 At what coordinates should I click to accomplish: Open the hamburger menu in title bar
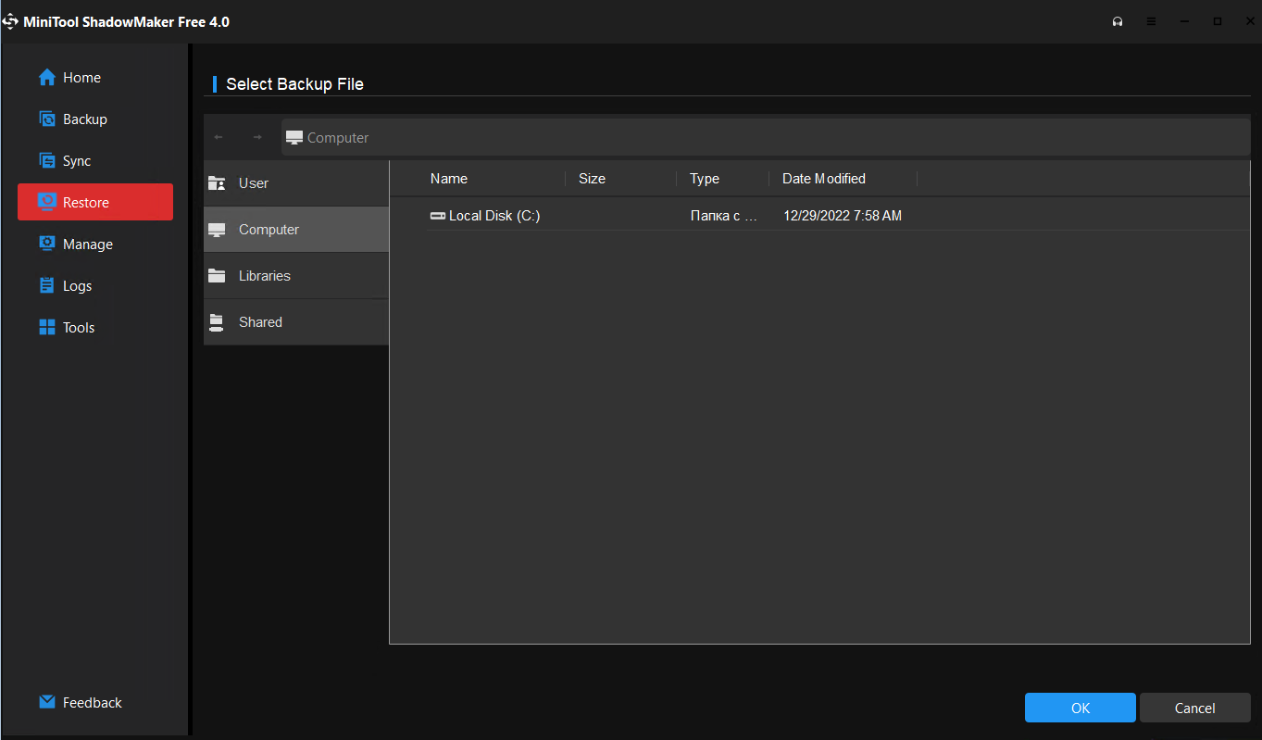(1151, 21)
